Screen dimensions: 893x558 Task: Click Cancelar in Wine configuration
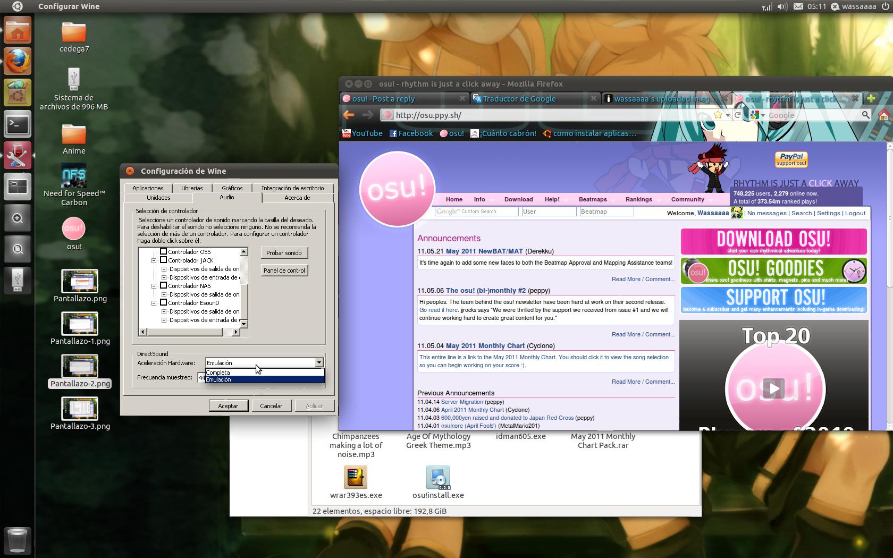point(271,406)
